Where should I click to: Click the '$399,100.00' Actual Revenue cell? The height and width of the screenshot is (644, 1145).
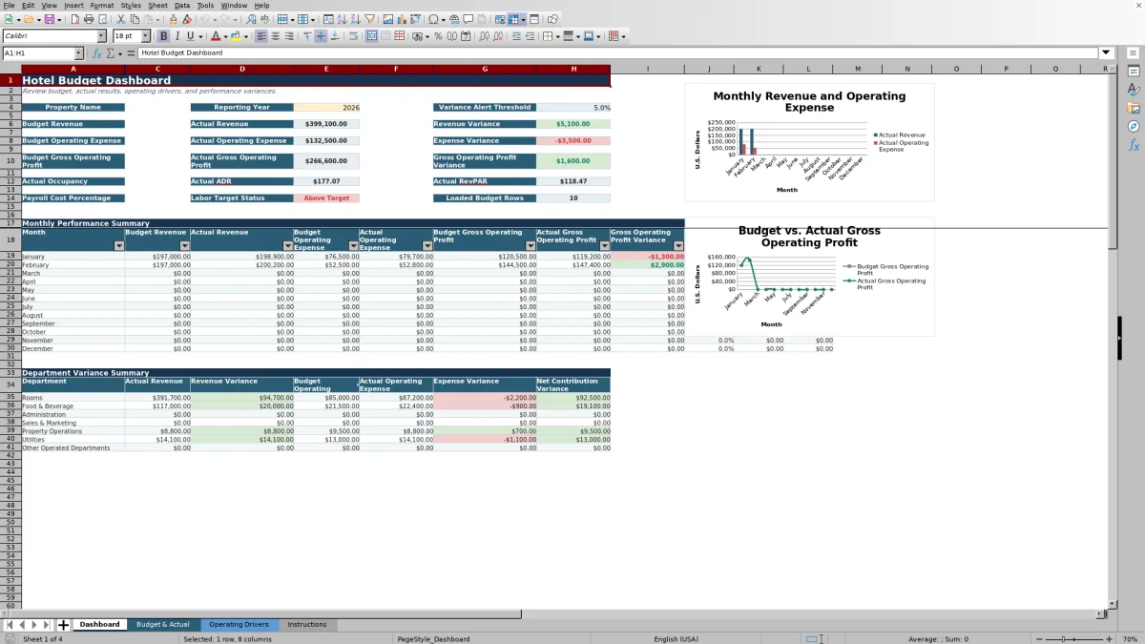[326, 124]
